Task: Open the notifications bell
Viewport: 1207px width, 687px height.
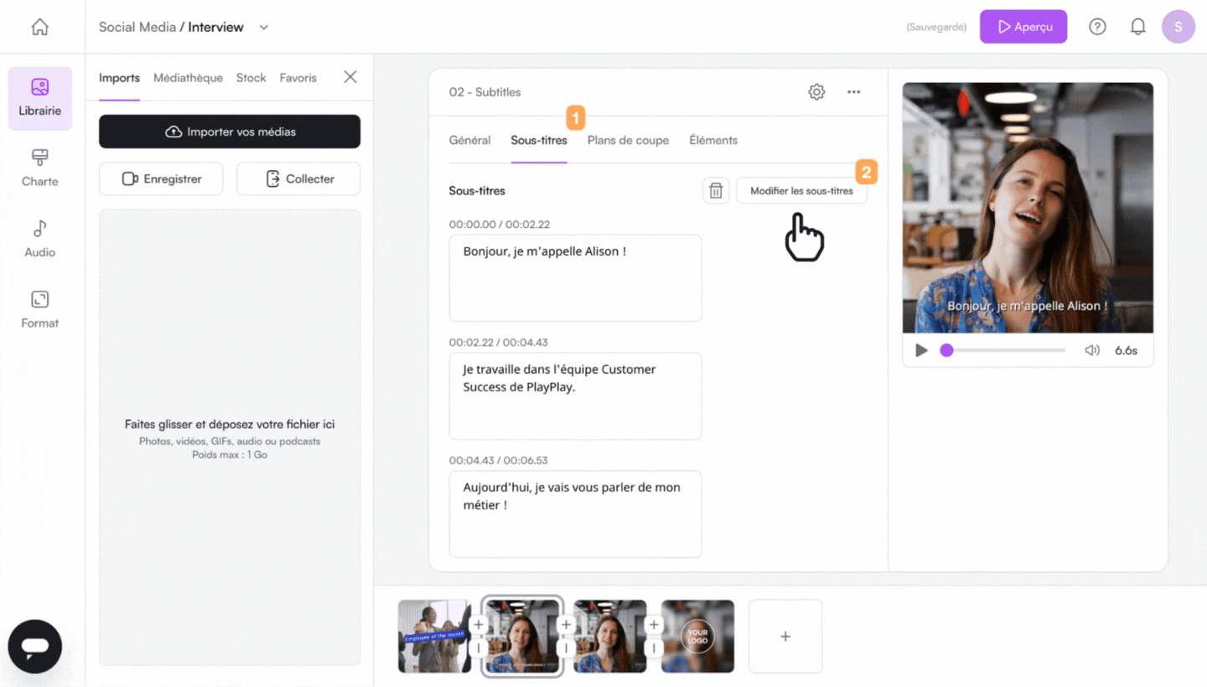Action: click(1137, 27)
